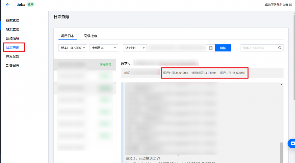Open 部署日志 sidebar item
The image size is (295, 163).
pyautogui.click(x=13, y=66)
